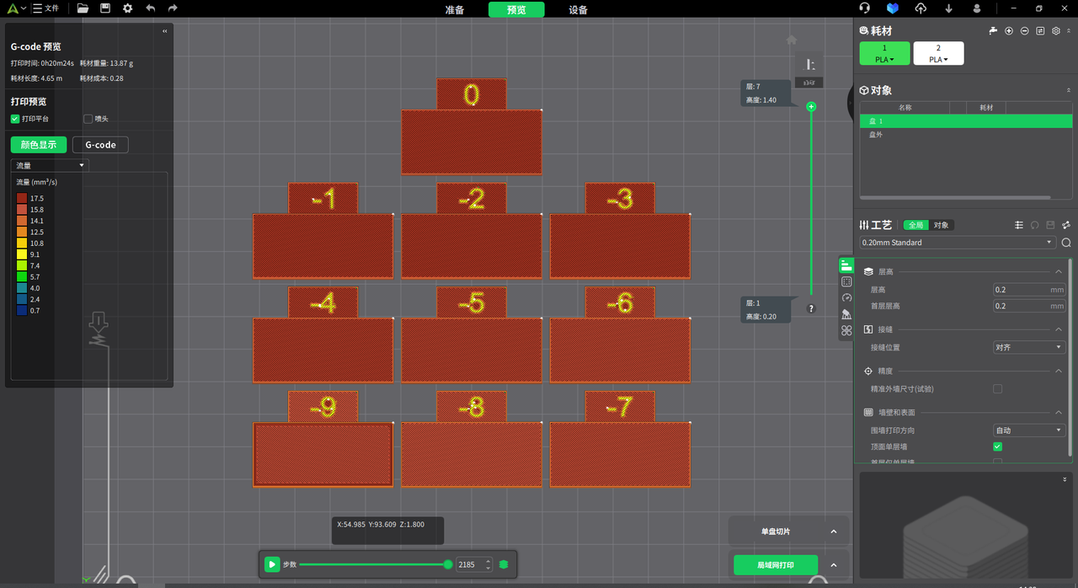Collapse the 精度 section

[1059, 371]
